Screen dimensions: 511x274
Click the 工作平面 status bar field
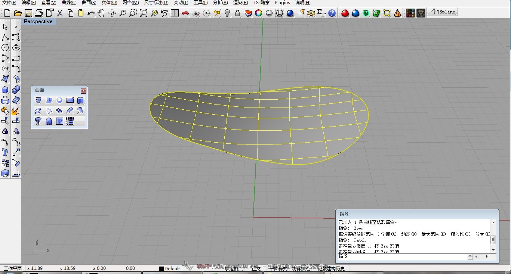pos(12,268)
